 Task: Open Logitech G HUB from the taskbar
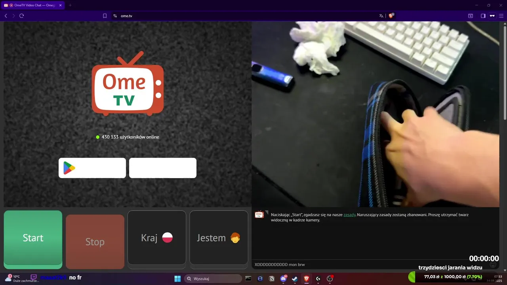pos(318,279)
